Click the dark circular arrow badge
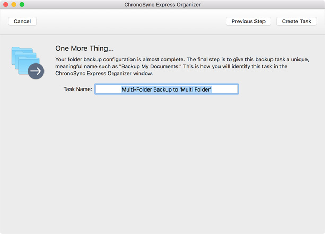This screenshot has height=234, width=325. pyautogui.click(x=36, y=71)
